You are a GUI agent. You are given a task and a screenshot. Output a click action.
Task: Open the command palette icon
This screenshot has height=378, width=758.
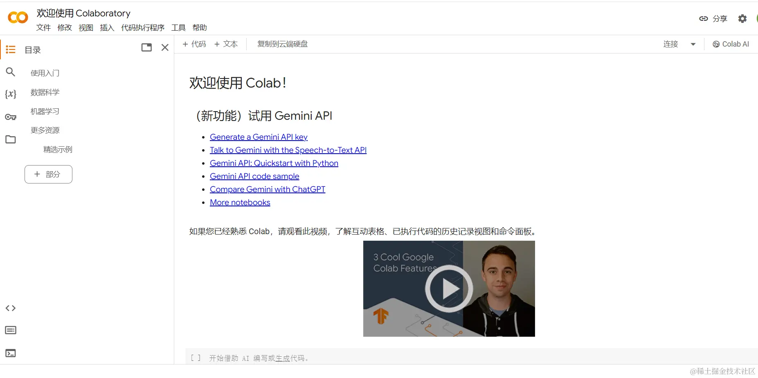11,330
